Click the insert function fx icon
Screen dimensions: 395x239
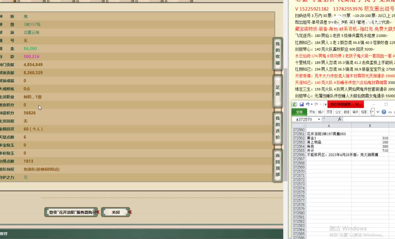[x=339, y=119]
